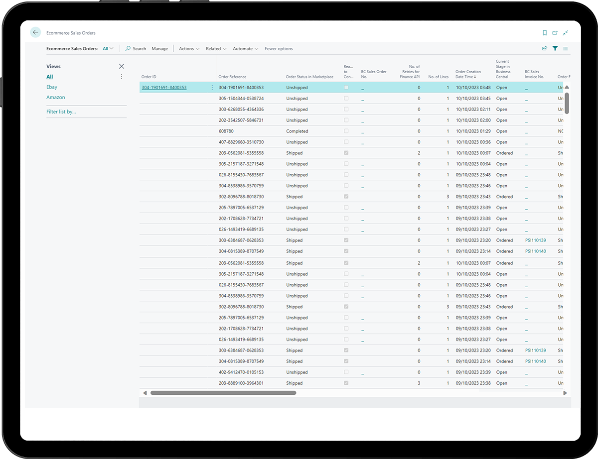
Task: Bookmark this page with the bookmark icon
Action: coord(545,33)
